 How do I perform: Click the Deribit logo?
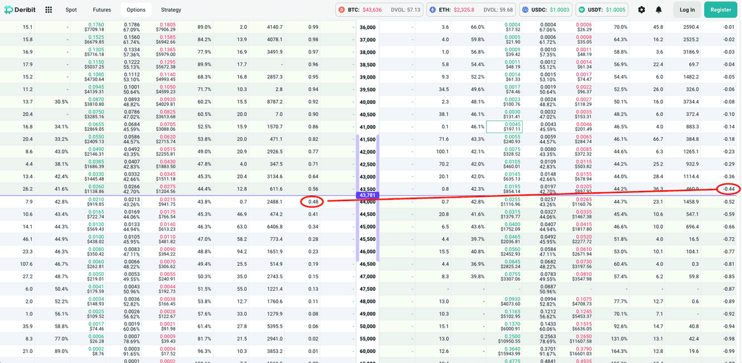click(x=21, y=9)
